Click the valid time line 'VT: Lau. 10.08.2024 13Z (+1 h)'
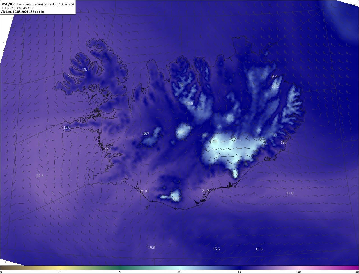This screenshot has height=274, width=359. click(22, 12)
